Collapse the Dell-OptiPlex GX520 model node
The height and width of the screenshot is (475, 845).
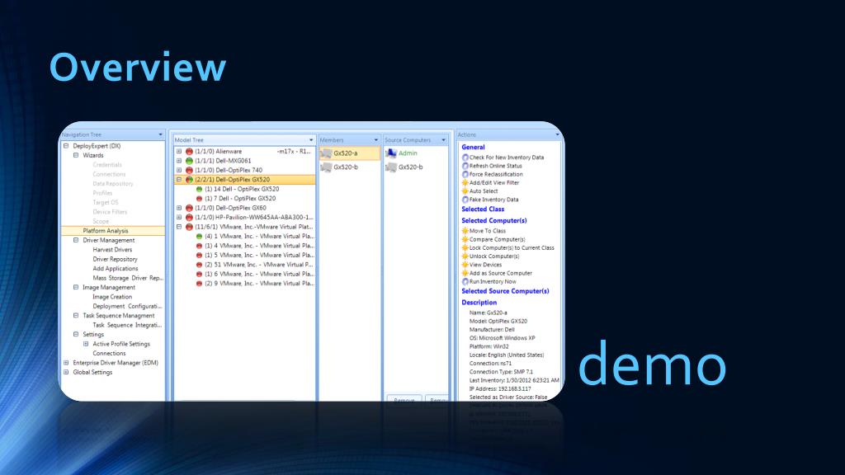179,179
